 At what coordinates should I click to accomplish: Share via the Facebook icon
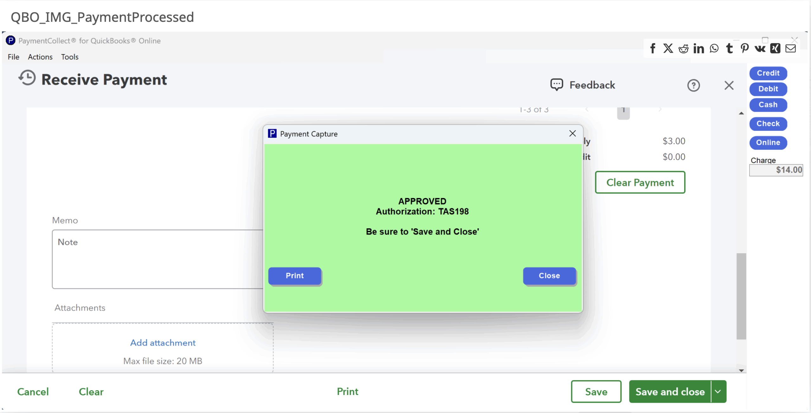[x=653, y=48]
